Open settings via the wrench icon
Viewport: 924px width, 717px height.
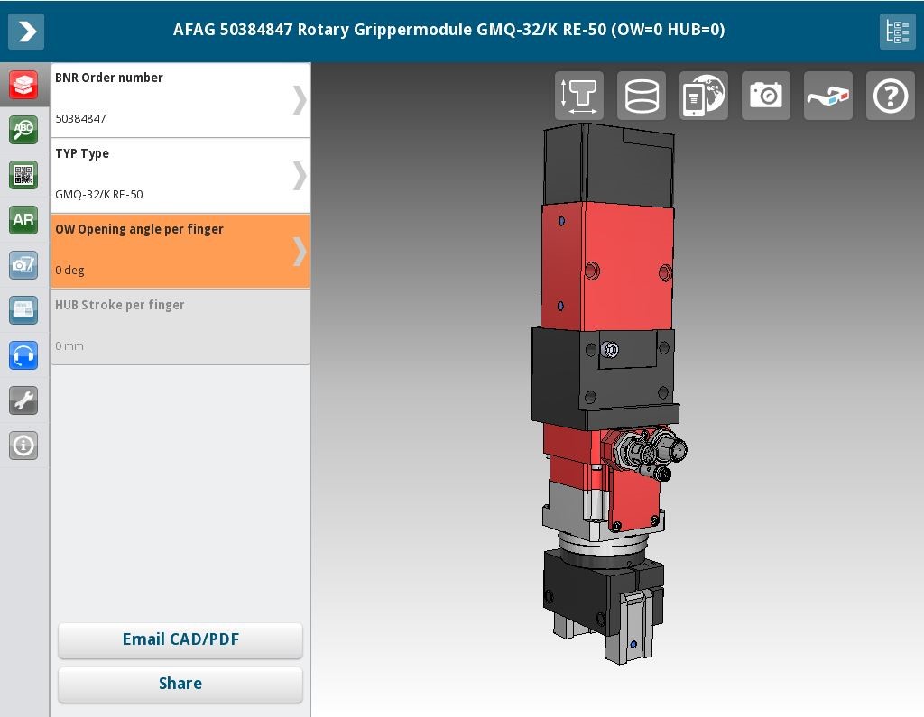23,400
